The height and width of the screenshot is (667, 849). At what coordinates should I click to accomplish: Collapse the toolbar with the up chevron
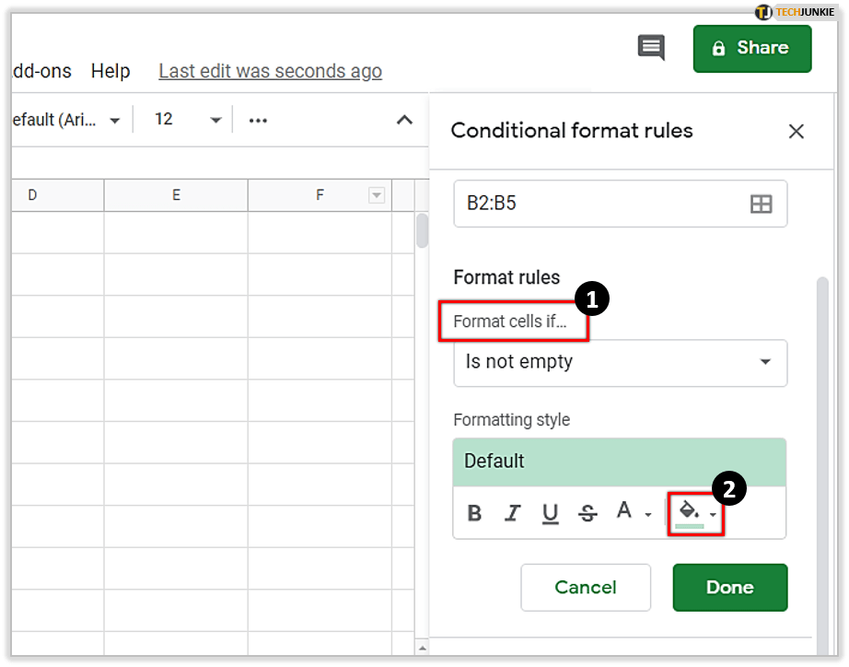(x=404, y=120)
